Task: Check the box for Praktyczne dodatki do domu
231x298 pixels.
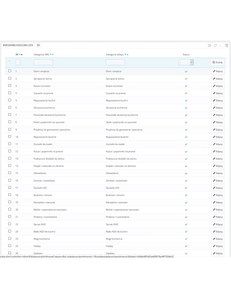Action: pyautogui.click(x=10, y=158)
